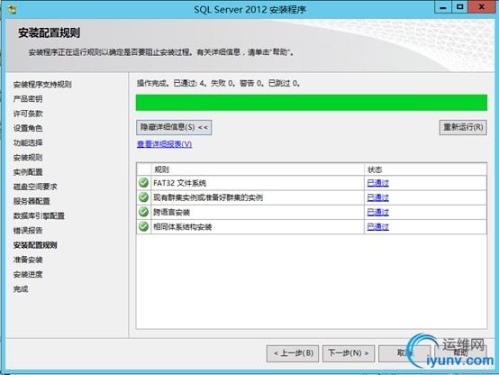Image resolution: width=499 pixels, height=375 pixels.
Task: Select 错误报告 step in sidebar
Action: [28, 231]
